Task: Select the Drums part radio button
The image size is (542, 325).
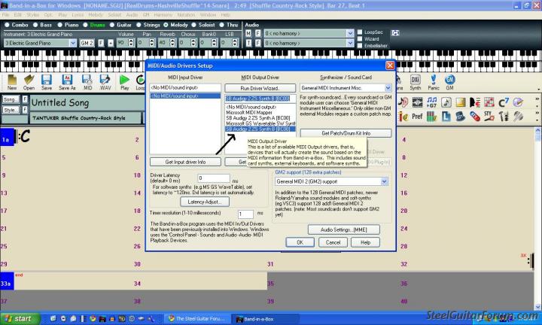Action: (85, 25)
